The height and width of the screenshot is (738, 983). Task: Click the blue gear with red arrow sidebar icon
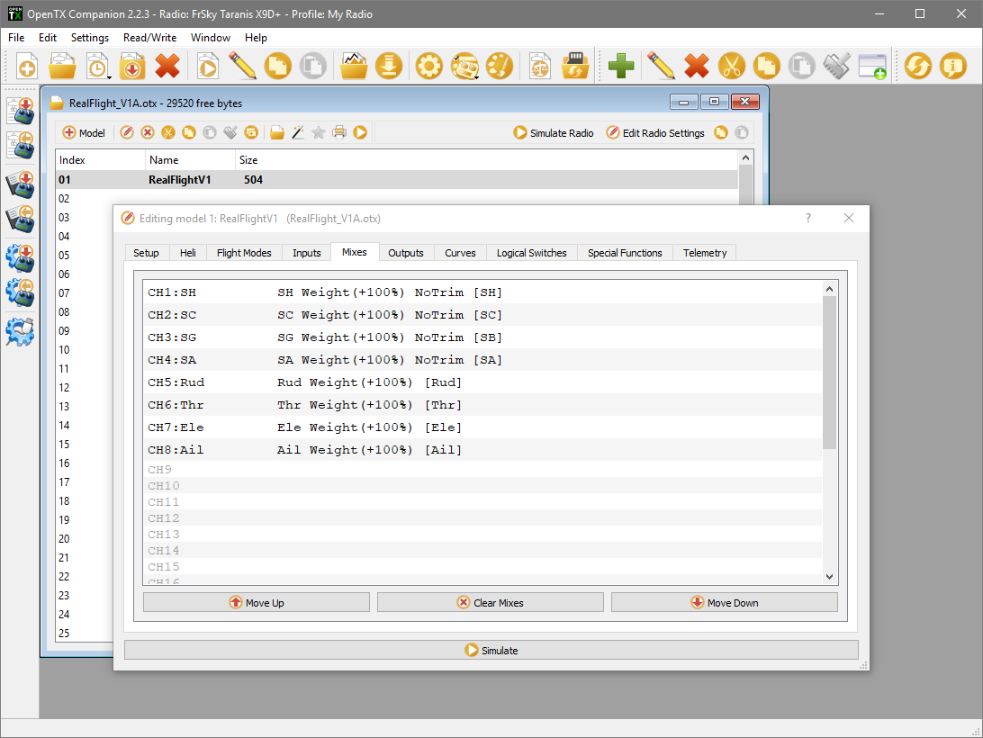pyautogui.click(x=20, y=258)
